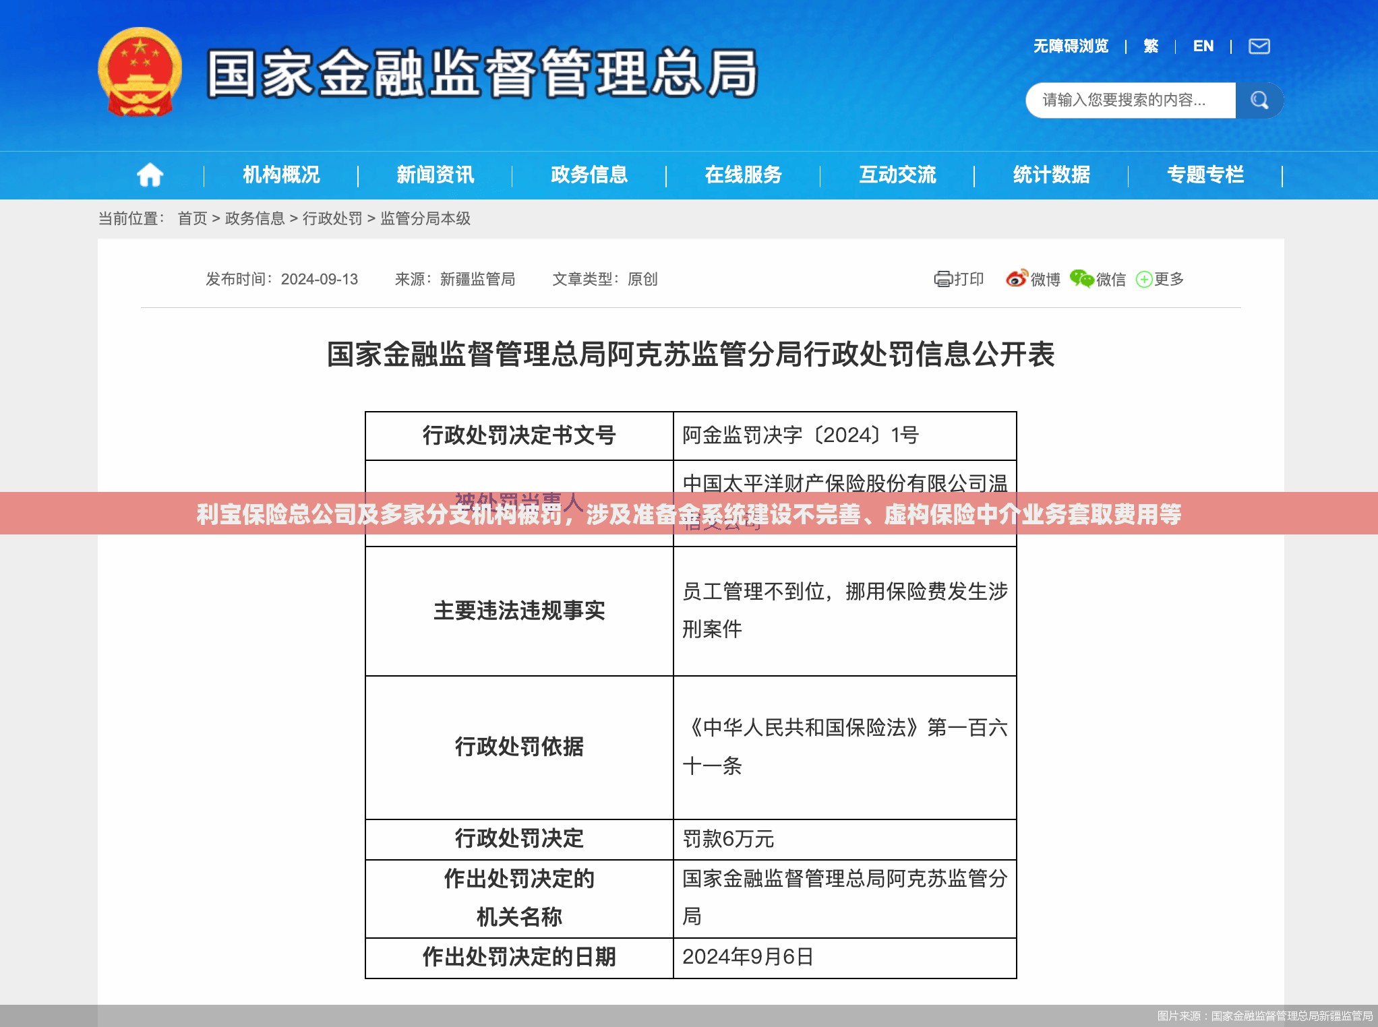Click the 主要违法违规事实 header cell
1378x1027 pixels.
(x=519, y=611)
